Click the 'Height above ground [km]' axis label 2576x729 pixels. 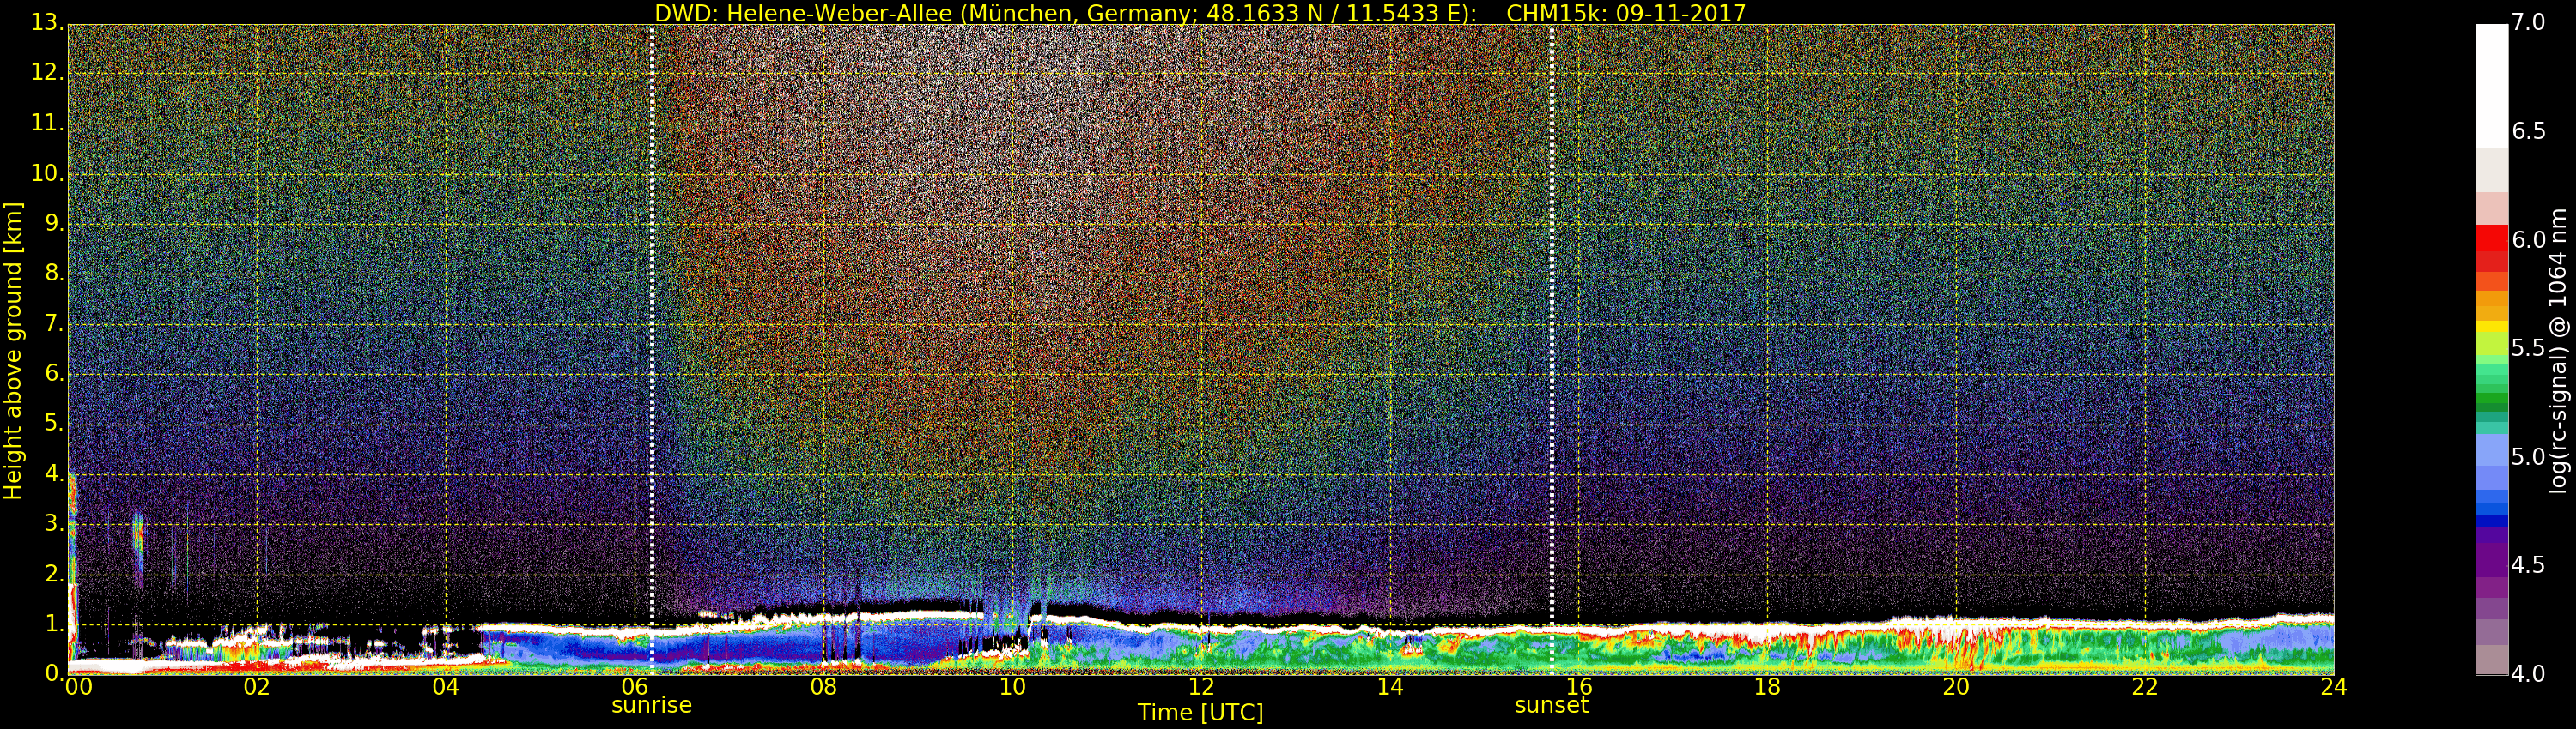click(x=13, y=351)
